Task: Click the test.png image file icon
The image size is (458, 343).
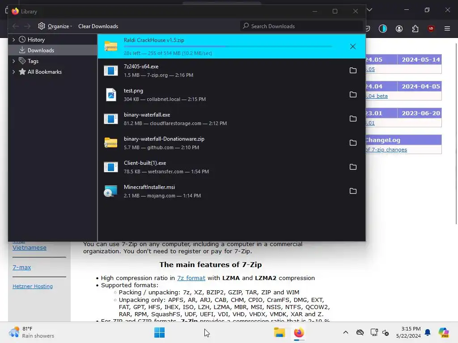Action: pyautogui.click(x=111, y=95)
